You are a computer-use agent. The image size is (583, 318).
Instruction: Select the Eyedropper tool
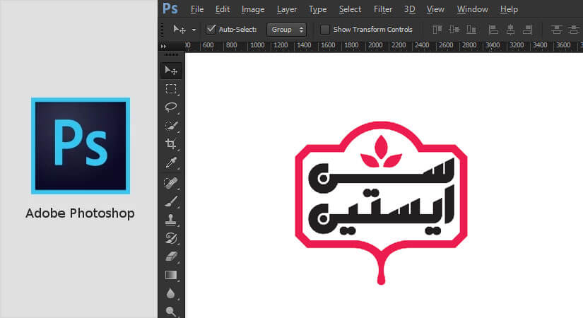171,163
